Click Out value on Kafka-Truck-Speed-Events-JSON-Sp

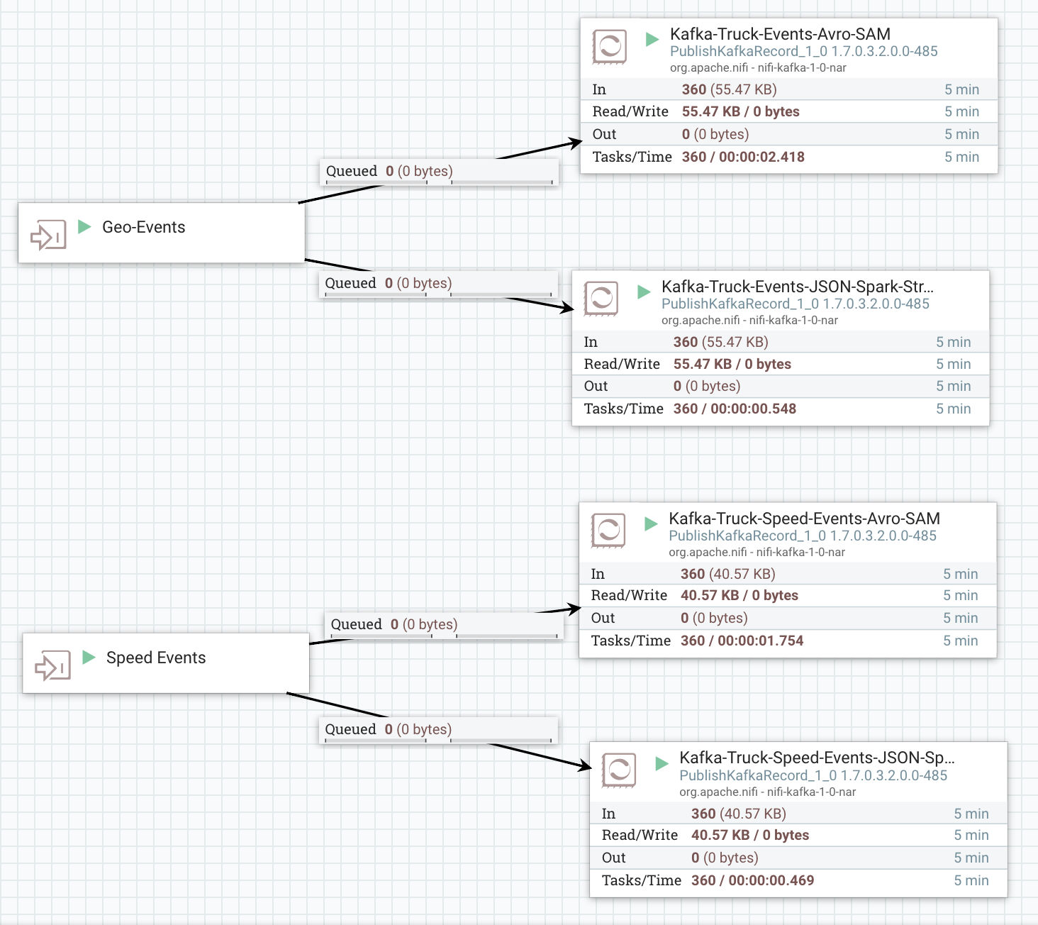725,858
